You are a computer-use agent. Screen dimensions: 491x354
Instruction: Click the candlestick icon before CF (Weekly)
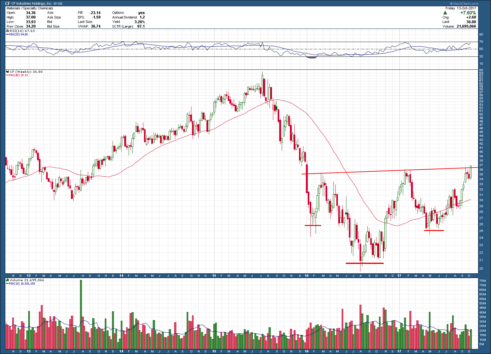[8, 72]
